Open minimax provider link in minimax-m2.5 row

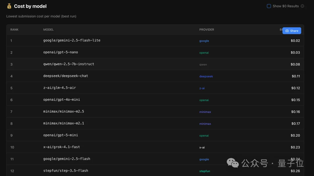click(205, 112)
